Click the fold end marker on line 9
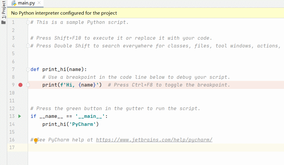This screenshot has width=284, height=165. [28, 84]
